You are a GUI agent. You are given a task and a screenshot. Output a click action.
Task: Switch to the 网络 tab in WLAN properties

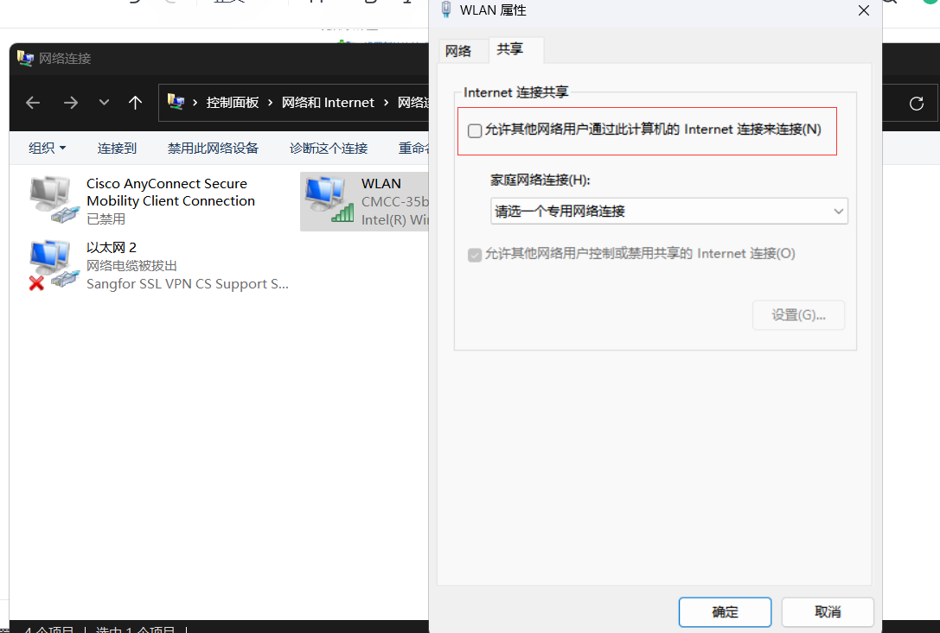pos(458,51)
